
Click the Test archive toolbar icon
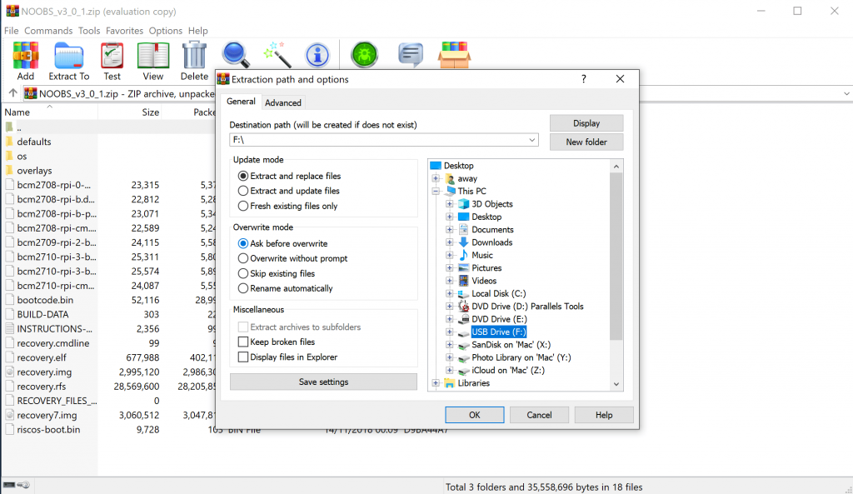tap(112, 57)
